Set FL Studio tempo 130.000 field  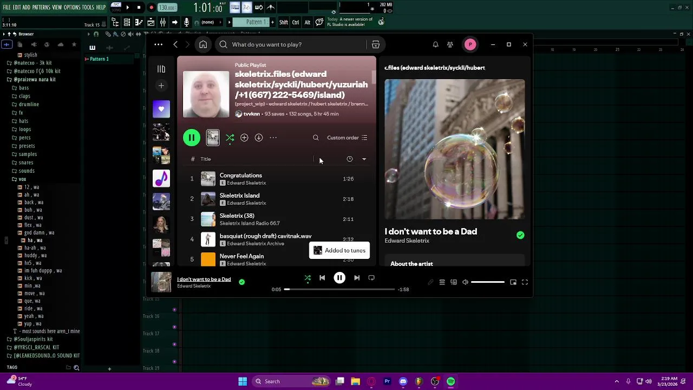[x=167, y=8]
